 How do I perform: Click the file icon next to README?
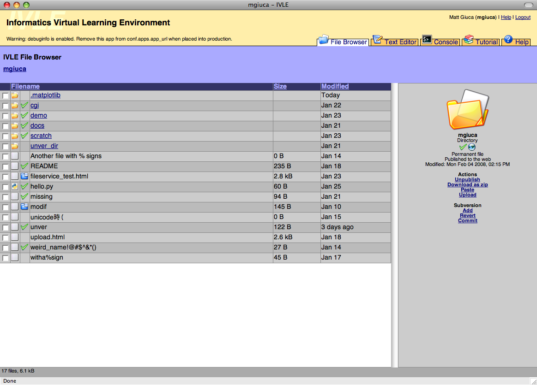pyautogui.click(x=15, y=166)
